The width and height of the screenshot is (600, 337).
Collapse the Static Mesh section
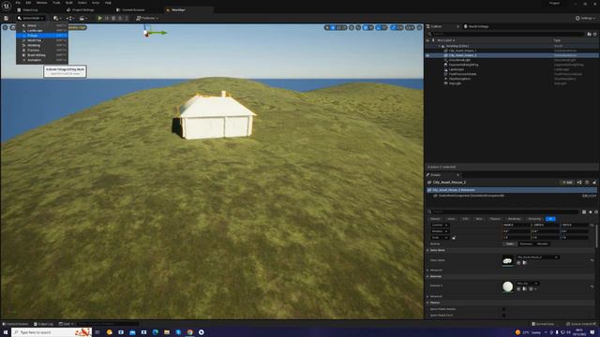pyautogui.click(x=427, y=250)
